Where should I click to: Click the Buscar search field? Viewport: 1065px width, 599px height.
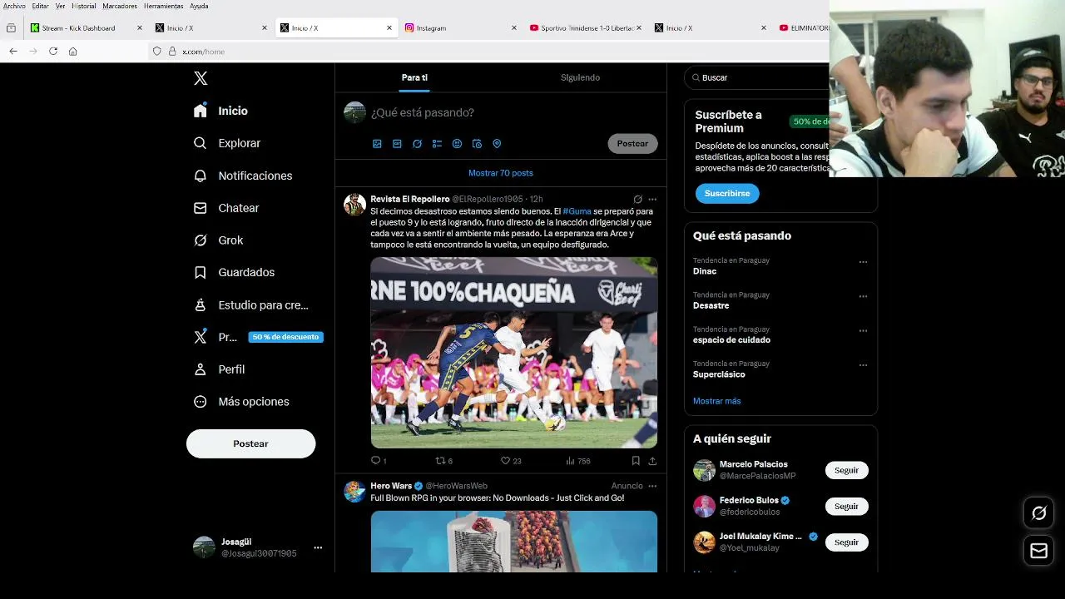(757, 77)
